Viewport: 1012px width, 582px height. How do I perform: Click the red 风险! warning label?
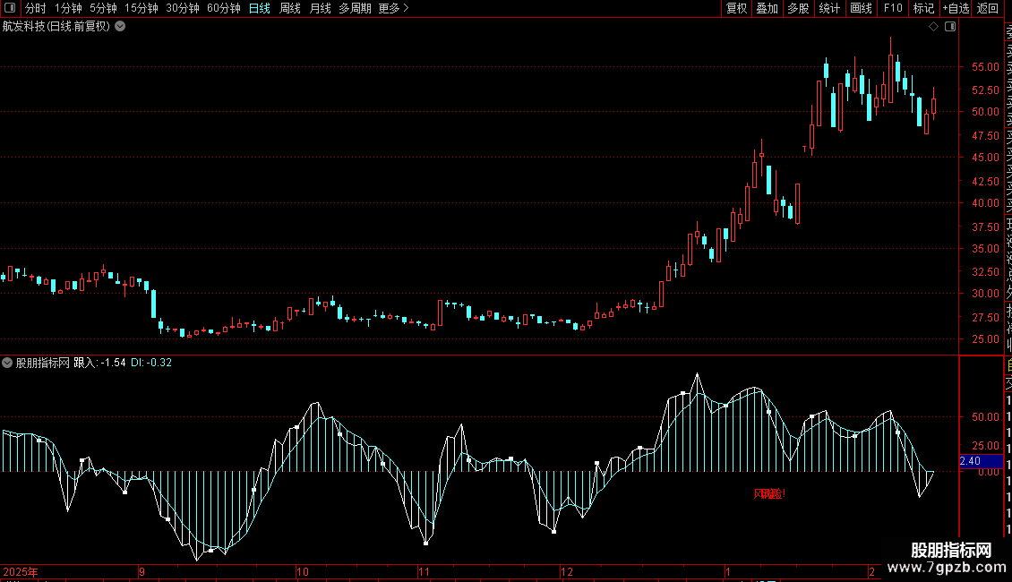pyautogui.click(x=769, y=493)
